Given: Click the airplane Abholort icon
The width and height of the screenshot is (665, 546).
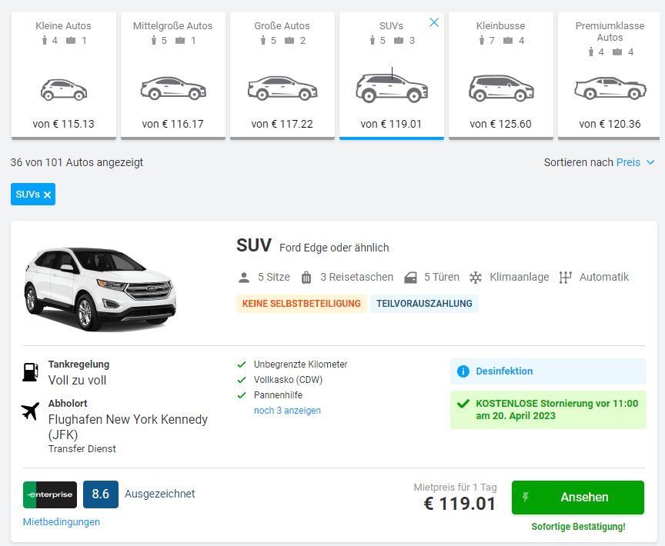Looking at the screenshot, I should click(x=31, y=411).
